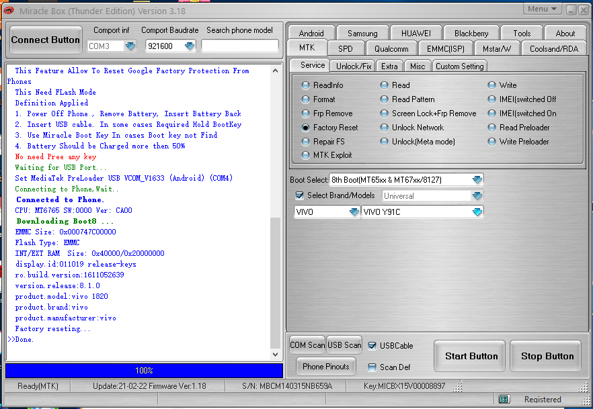The image size is (593, 409).
Task: Select the Read Pattern radio option
Action: (385, 99)
